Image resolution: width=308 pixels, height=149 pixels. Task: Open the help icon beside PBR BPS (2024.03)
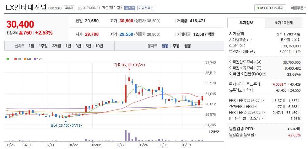(264, 113)
